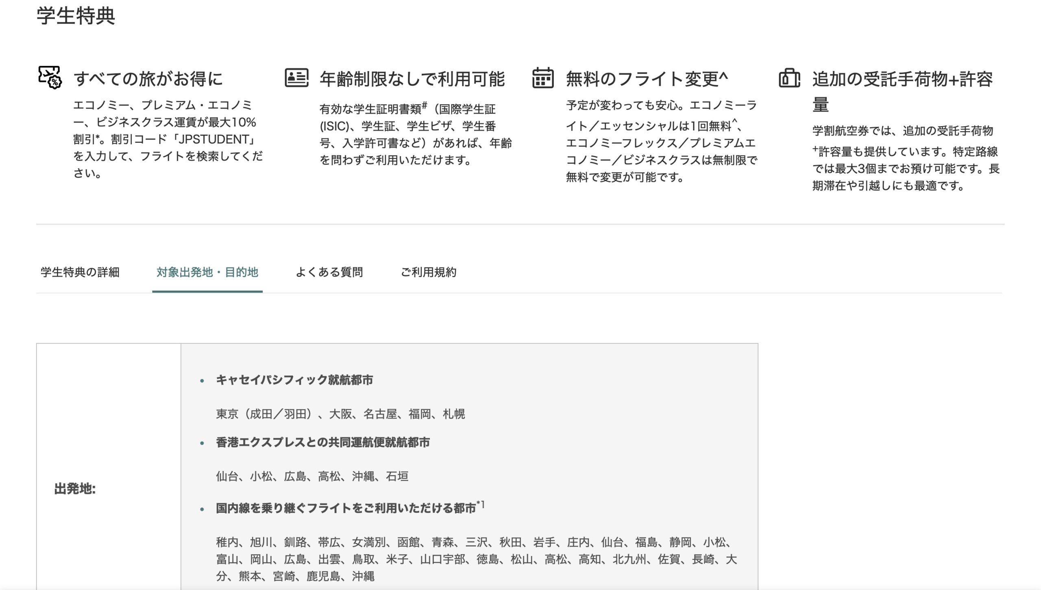Click the checked baggage luggage icon
Image resolution: width=1041 pixels, height=590 pixels.
[x=789, y=77]
